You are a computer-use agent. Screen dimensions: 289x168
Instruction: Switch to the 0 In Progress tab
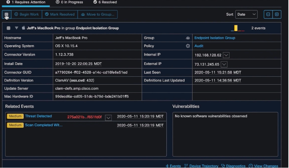pyautogui.click(x=69, y=2)
